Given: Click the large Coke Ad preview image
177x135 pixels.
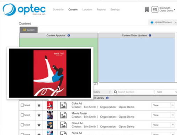Looking at the screenshot, I should [x=50, y=73].
